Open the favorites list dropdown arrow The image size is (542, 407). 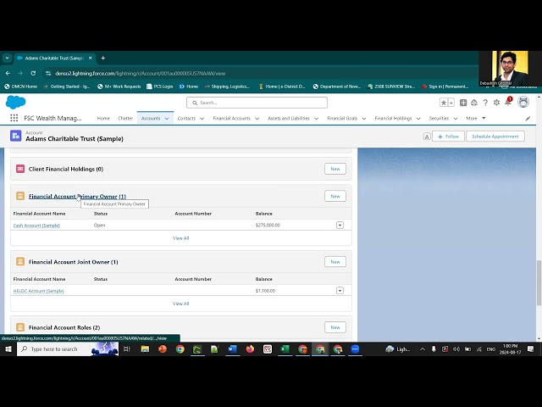pos(451,103)
